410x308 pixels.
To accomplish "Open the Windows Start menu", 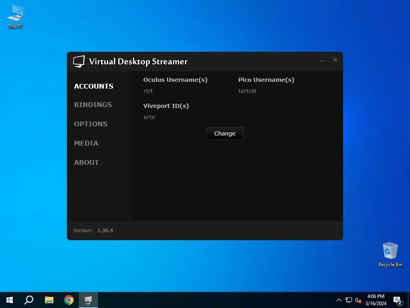I will [x=10, y=300].
